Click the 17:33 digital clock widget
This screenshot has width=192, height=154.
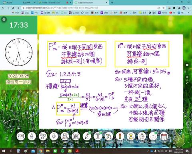(19, 25)
